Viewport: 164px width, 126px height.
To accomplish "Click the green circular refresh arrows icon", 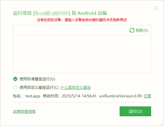I will pos(132,30).
